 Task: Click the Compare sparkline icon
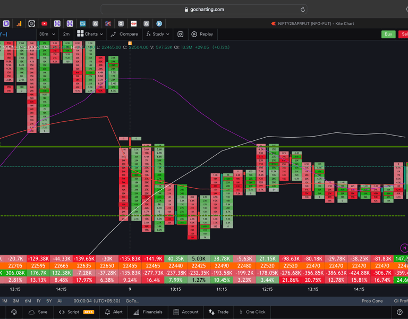click(x=113, y=34)
